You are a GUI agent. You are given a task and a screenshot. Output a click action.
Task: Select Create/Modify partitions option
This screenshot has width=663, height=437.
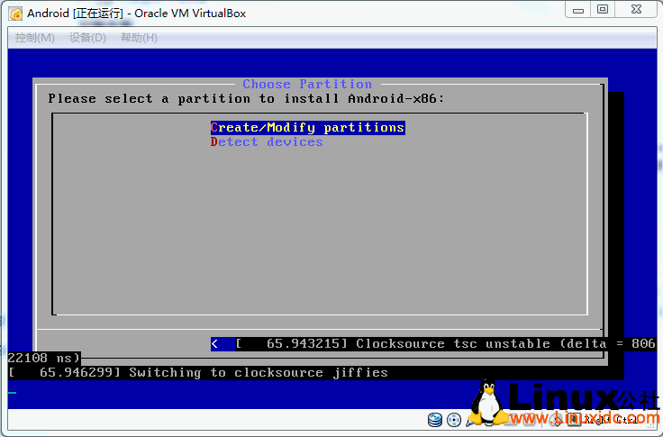307,128
